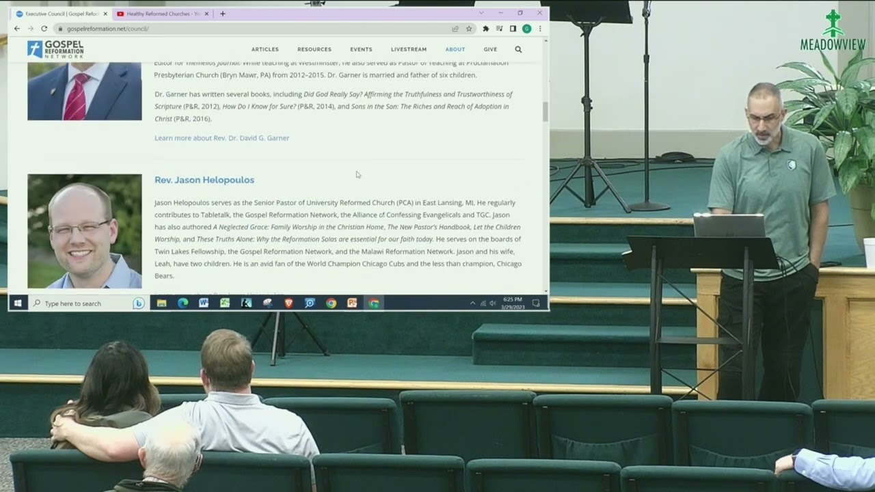Click the Jason Helopoulos portrait photo
Viewport: 875px width, 492px height.
click(x=85, y=231)
